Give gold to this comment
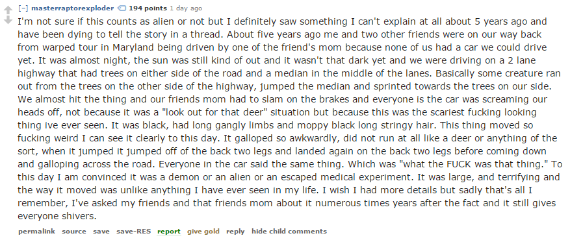Screen dimensions: 570x240 (203, 232)
